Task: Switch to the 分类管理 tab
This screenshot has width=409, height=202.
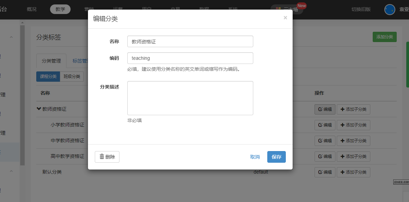Action: tap(51, 61)
